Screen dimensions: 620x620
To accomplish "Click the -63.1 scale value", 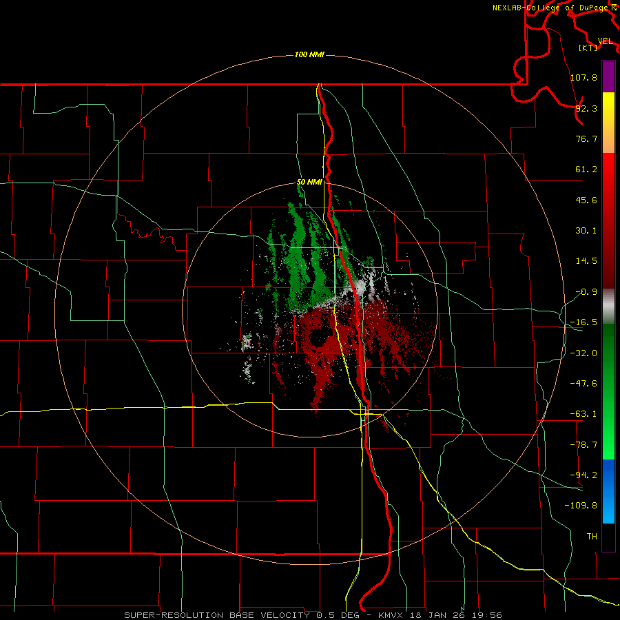I will [x=583, y=414].
